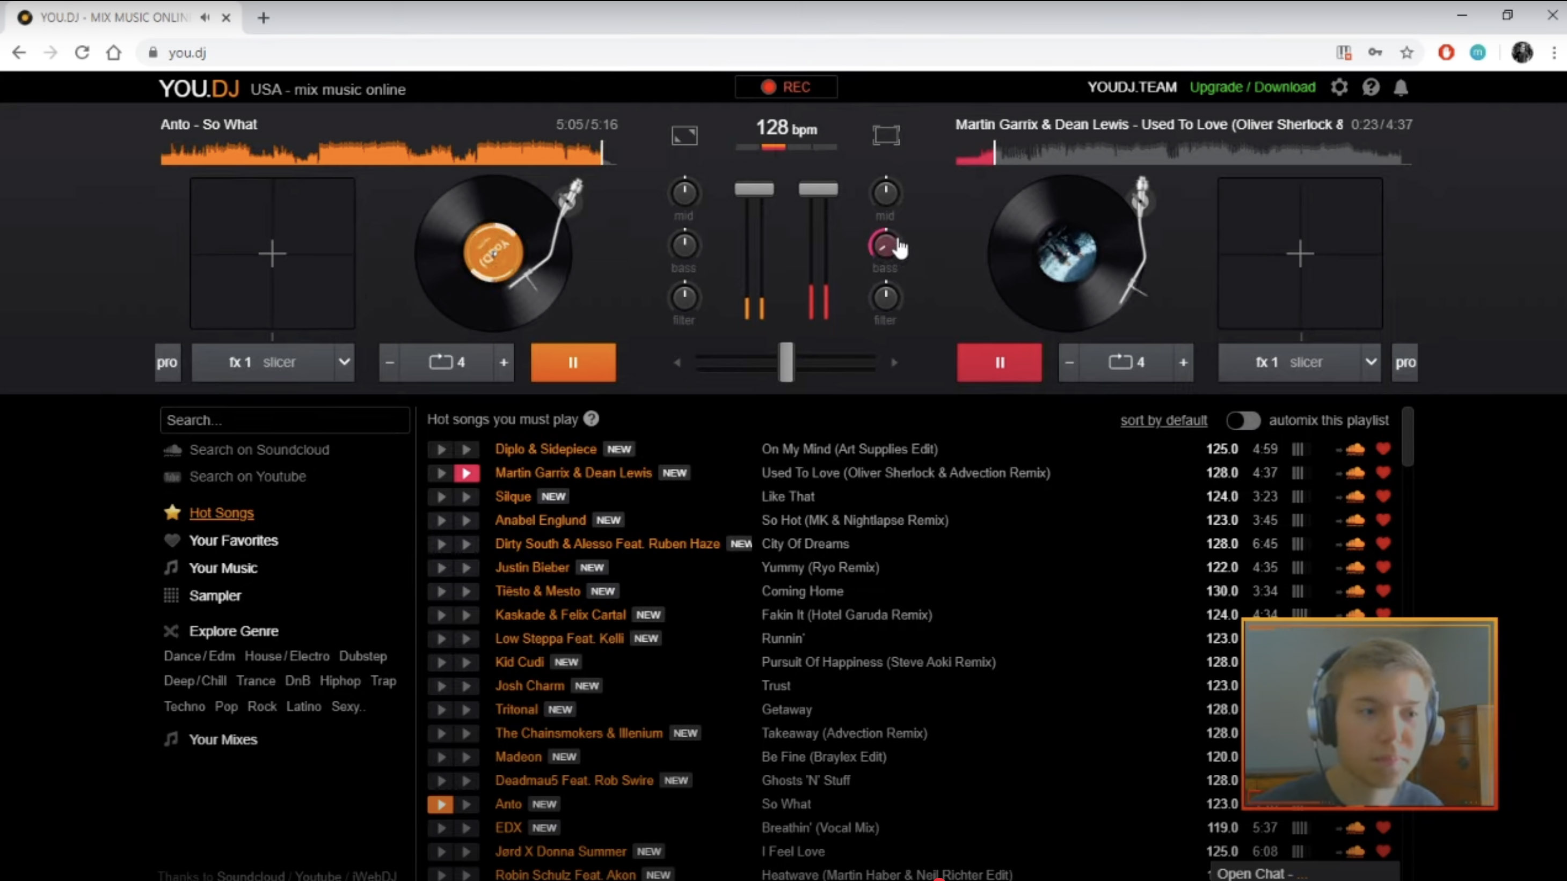Start recording with the REC button
Viewport: 1567px width, 881px height.
coord(786,87)
